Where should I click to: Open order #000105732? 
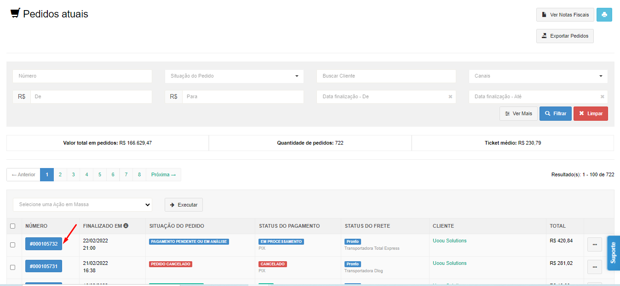point(44,244)
